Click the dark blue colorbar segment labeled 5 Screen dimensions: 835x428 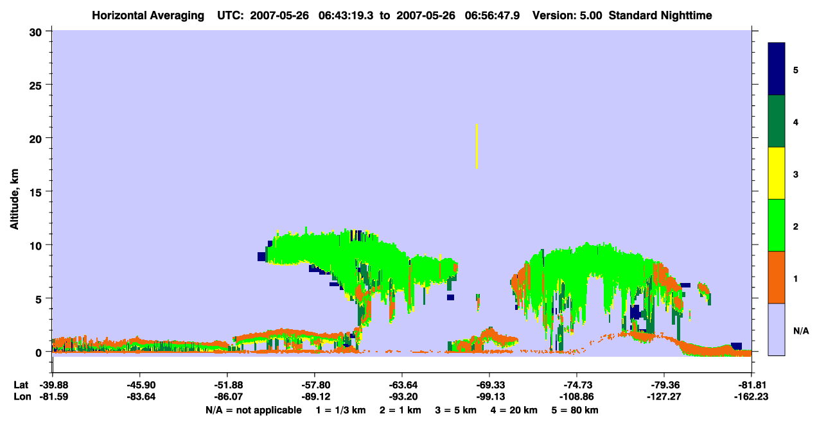click(777, 69)
